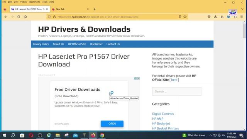This screenshot has height=139, width=247.
Task: Open the HP Designjet category
Action: [161, 124]
